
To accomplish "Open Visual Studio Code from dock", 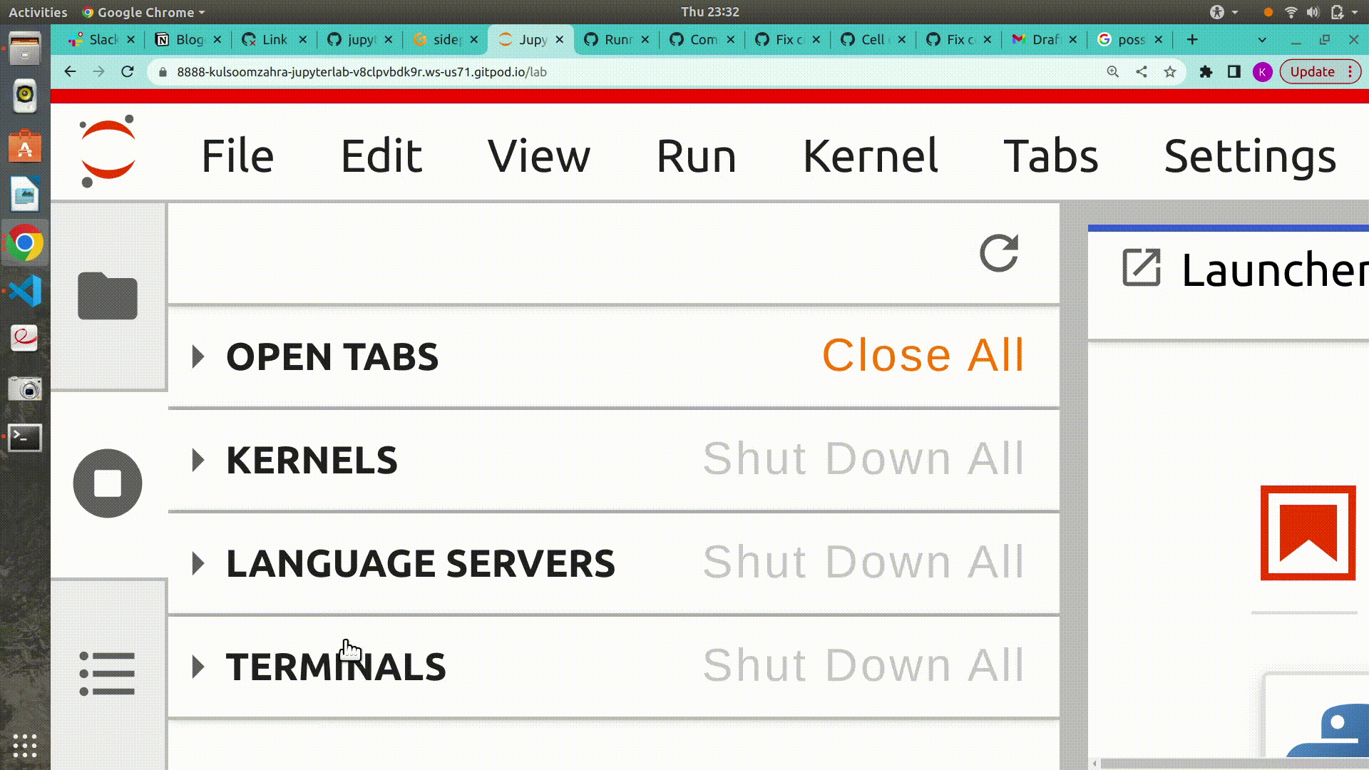I will point(25,292).
